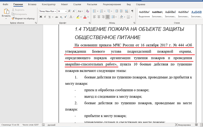Increase paragraph indent

(x=121, y=11)
